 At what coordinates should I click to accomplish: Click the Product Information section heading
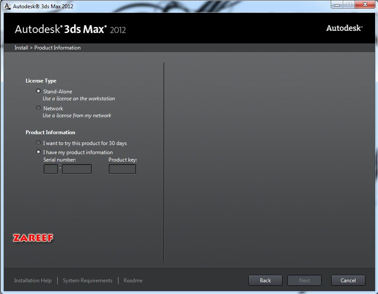coord(50,132)
